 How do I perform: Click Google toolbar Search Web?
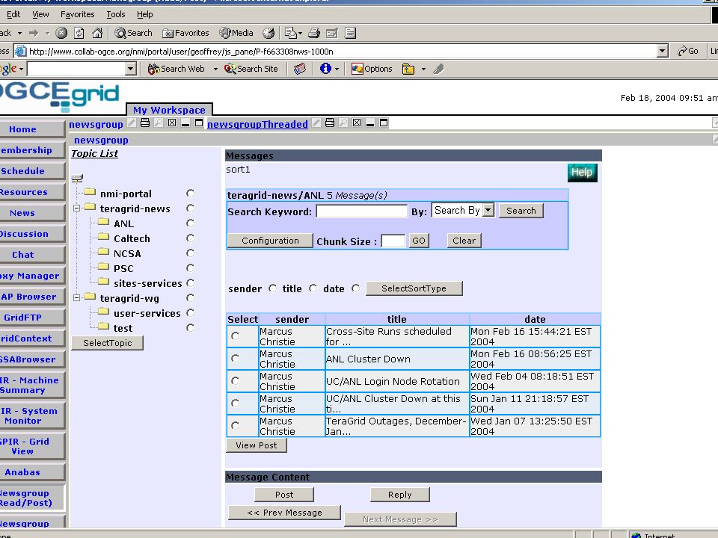coord(177,69)
